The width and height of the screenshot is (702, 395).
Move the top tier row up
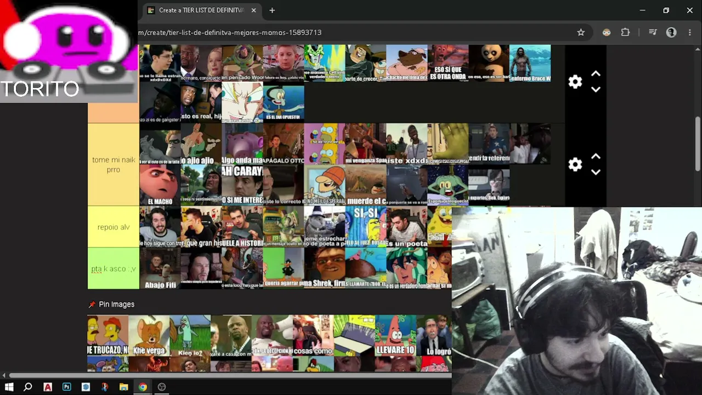click(596, 74)
